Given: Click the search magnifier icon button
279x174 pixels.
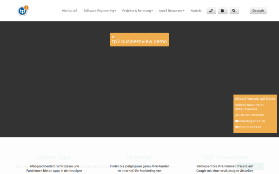Looking at the screenshot, I should click(234, 11).
